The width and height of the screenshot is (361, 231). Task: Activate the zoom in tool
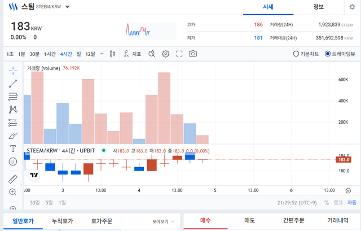pyautogui.click(x=12, y=192)
